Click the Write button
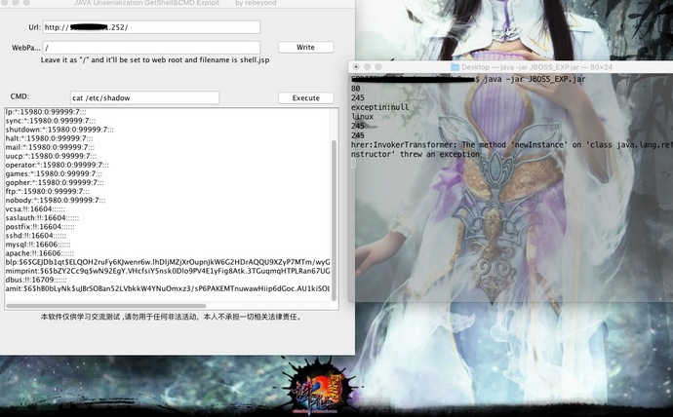This screenshot has width=673, height=417. (x=305, y=47)
